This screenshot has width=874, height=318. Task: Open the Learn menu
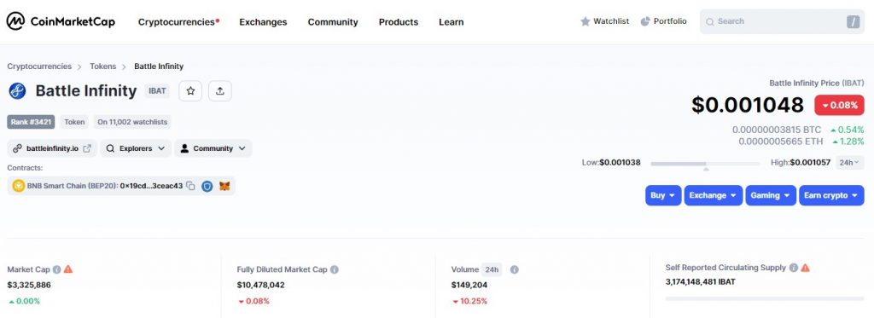pos(451,21)
